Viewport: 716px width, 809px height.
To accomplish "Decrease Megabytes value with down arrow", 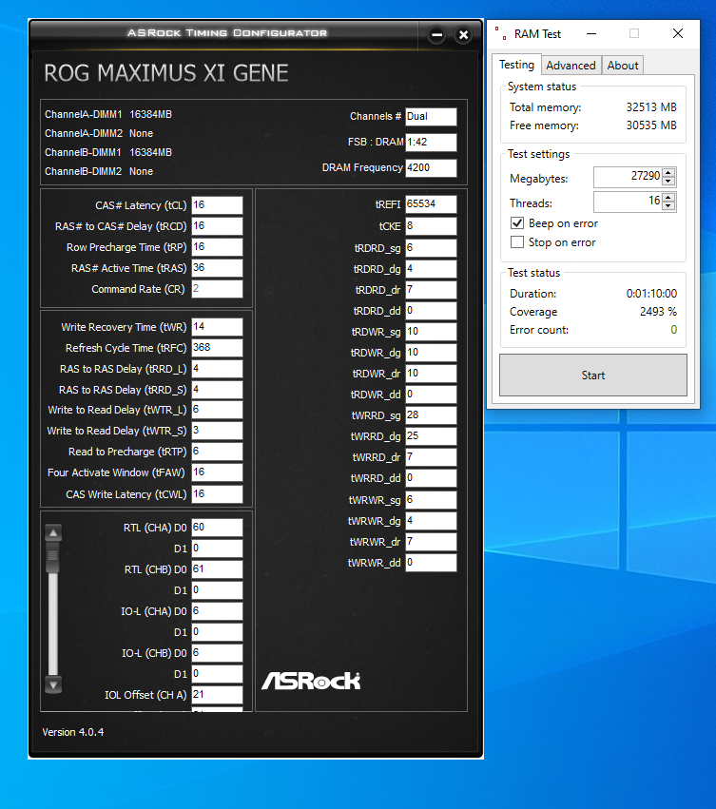I will tap(668, 181).
